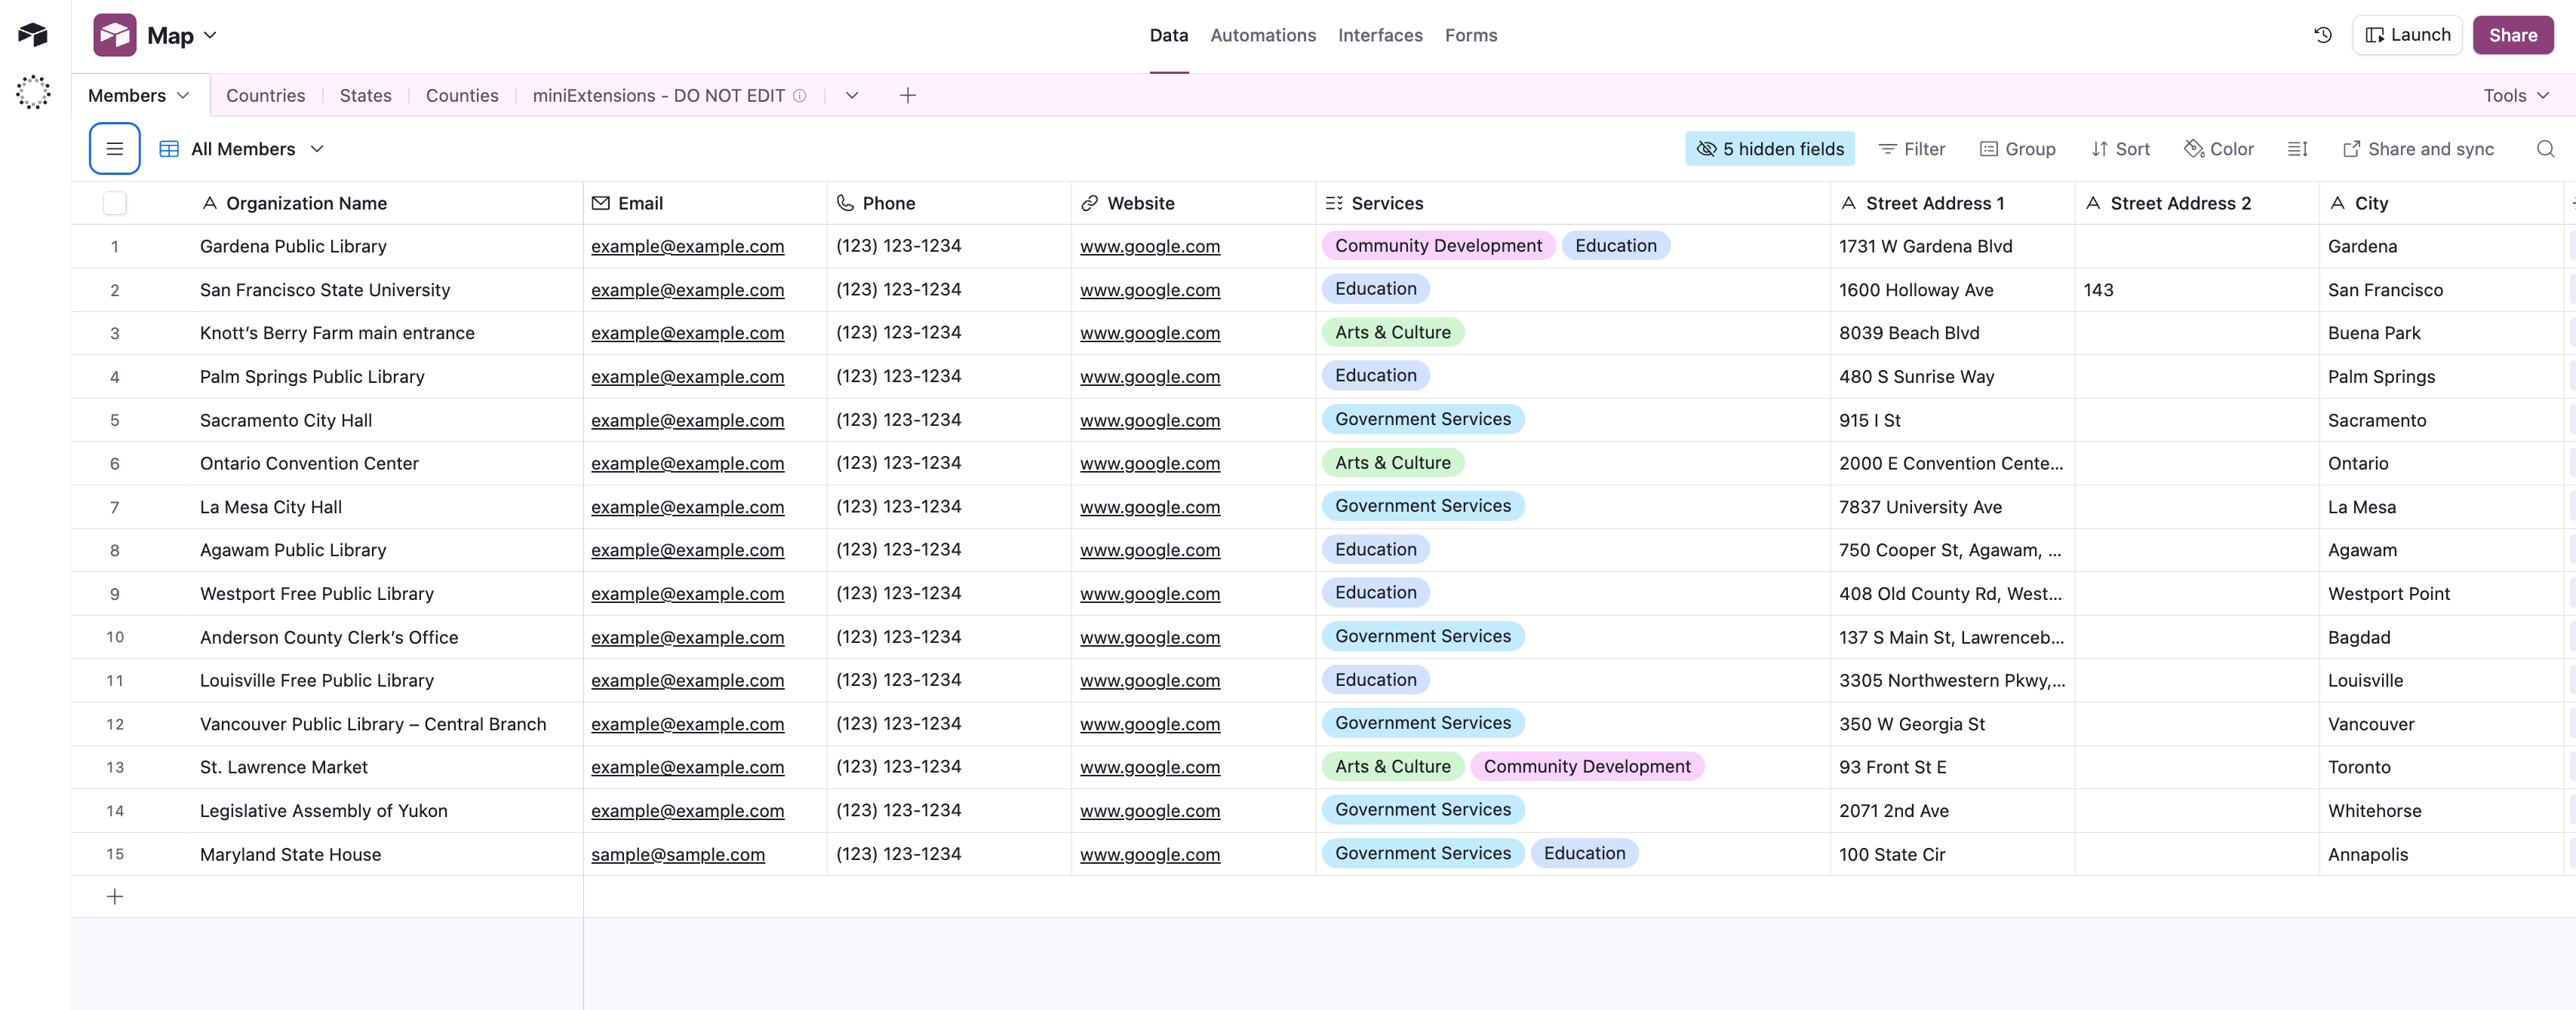
Task: Click the search magnifier icon
Action: [x=2545, y=148]
